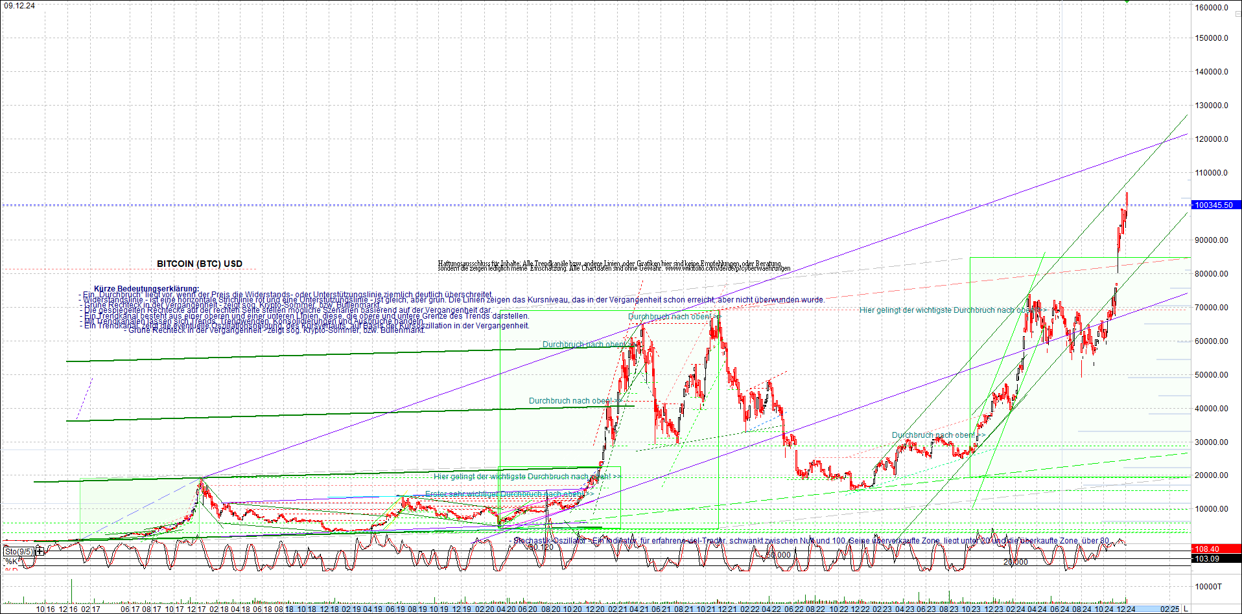Expand the Sto(9/5) indicator with the plus icon
1242x614 pixels.
tap(40, 551)
